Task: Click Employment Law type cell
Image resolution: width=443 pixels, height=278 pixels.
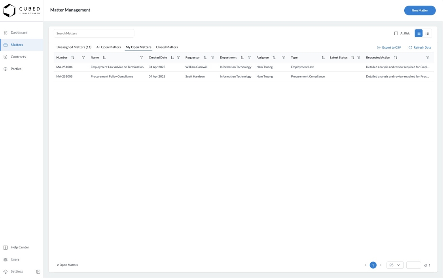Action: coord(302,67)
